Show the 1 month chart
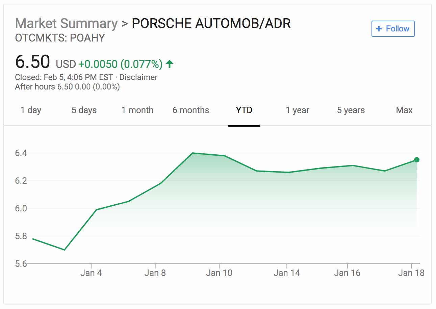The width and height of the screenshot is (436, 309). pyautogui.click(x=137, y=110)
